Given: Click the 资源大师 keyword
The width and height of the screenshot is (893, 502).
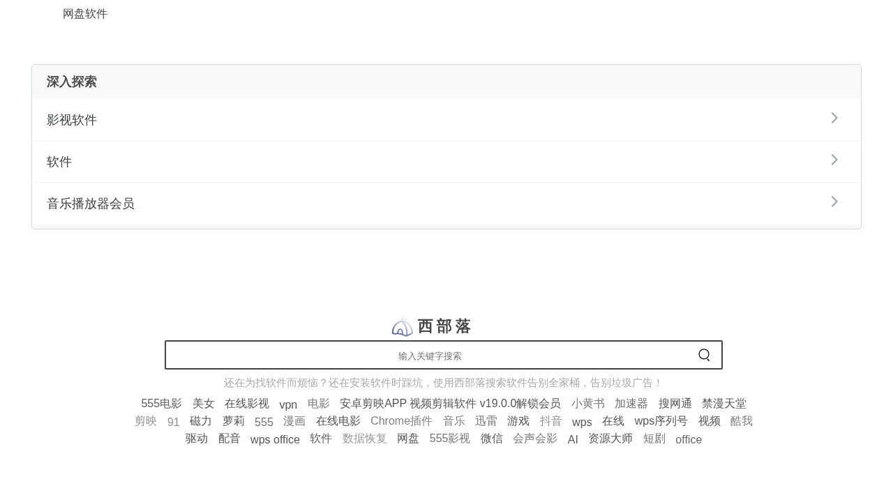Looking at the screenshot, I should click(610, 439).
